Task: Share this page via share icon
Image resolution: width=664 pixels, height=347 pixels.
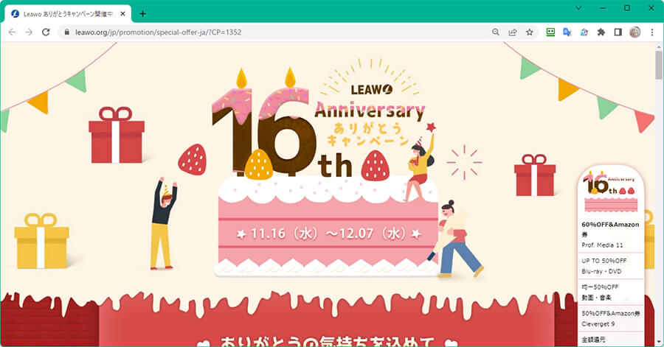Action: 513,32
